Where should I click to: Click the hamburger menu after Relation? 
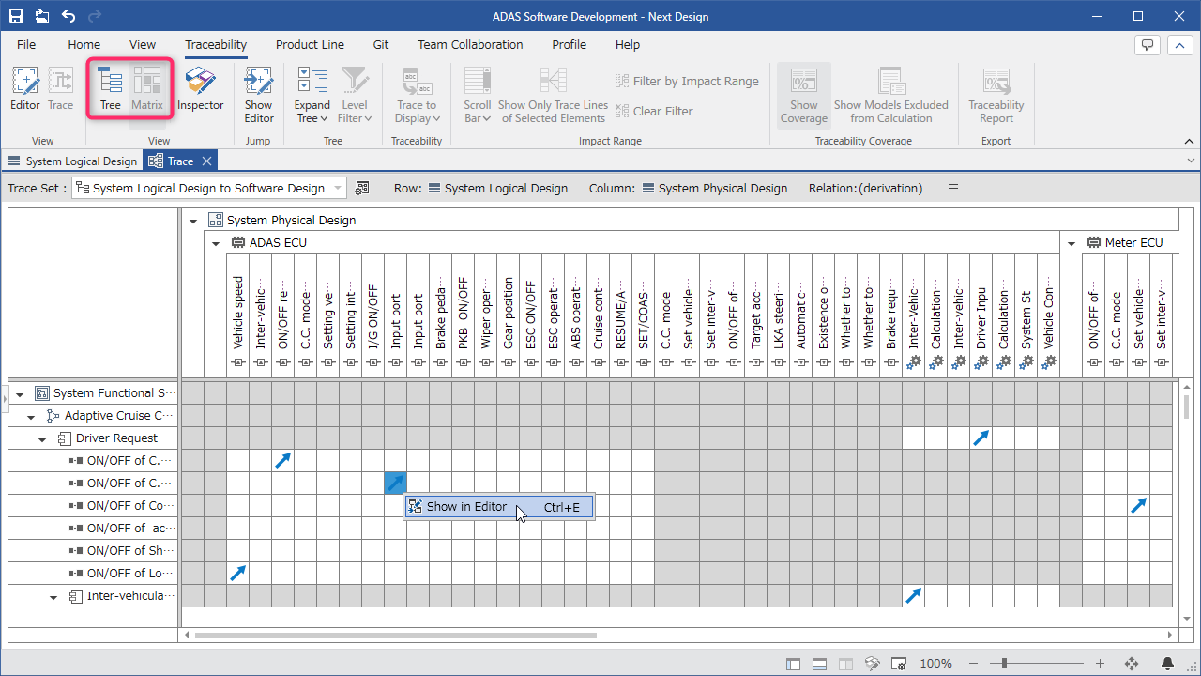953,188
